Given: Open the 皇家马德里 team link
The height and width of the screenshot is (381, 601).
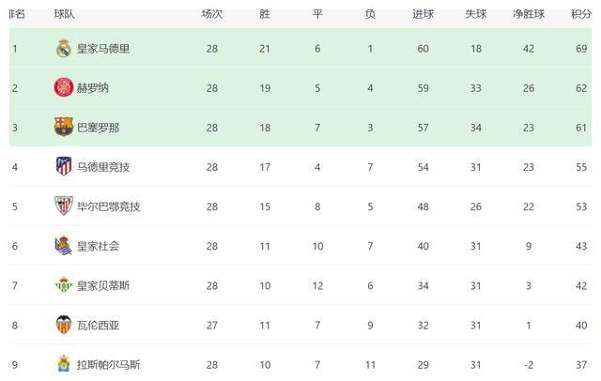Looking at the screenshot, I should click(x=103, y=48).
